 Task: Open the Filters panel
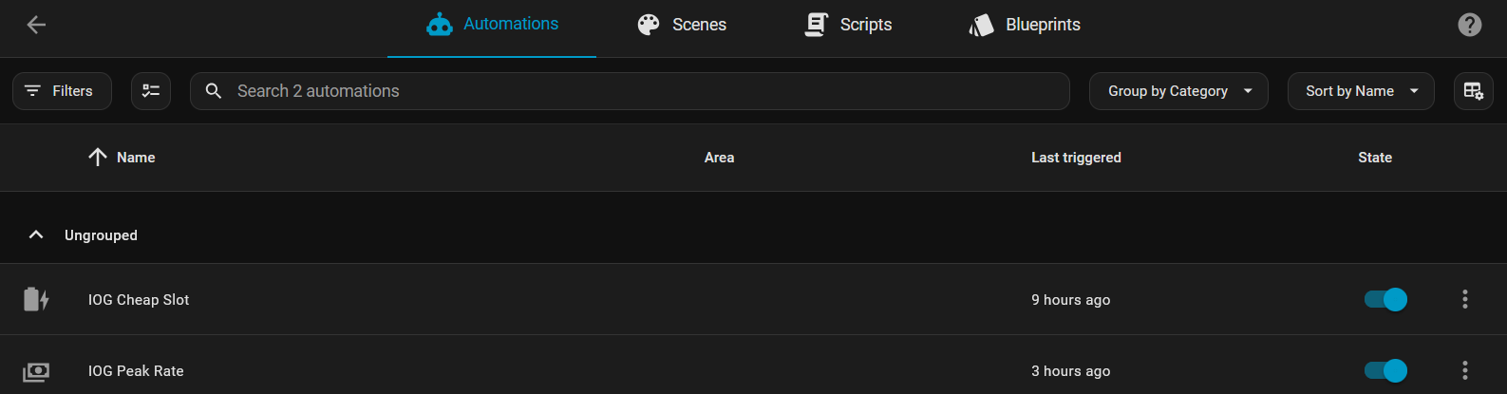(x=62, y=91)
